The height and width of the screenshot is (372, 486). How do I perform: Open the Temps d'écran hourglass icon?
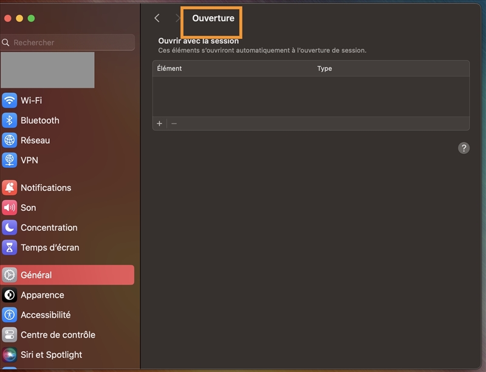click(10, 247)
